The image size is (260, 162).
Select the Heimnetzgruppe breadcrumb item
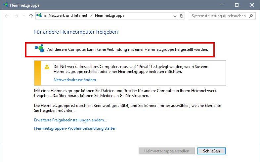[109, 16]
